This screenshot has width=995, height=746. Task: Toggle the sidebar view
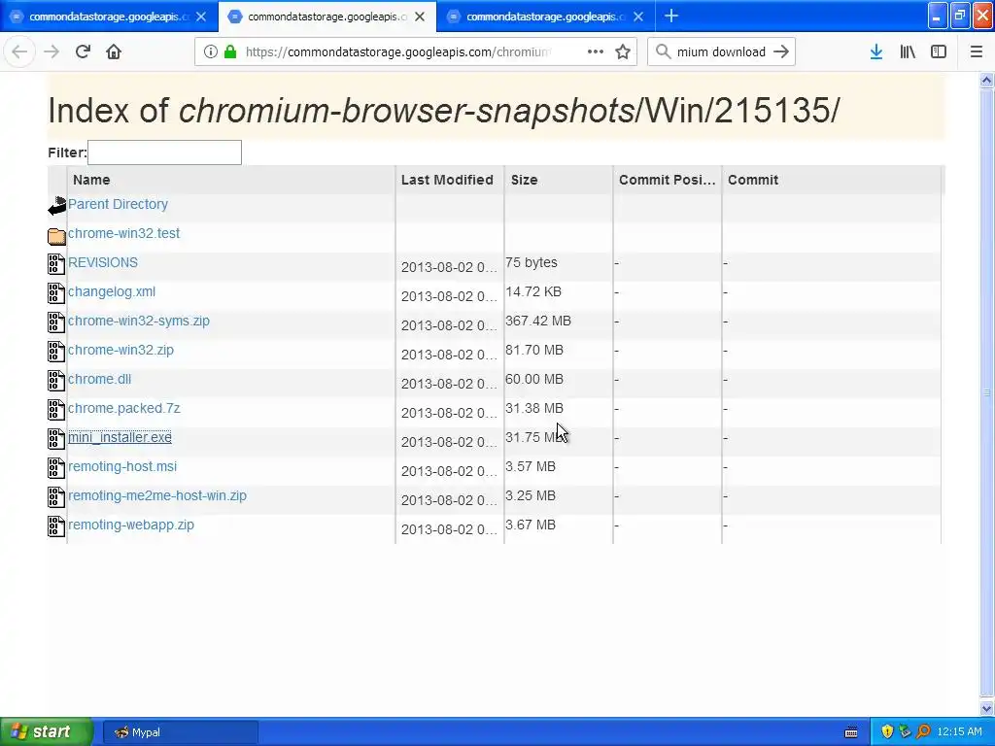pyautogui.click(x=939, y=51)
